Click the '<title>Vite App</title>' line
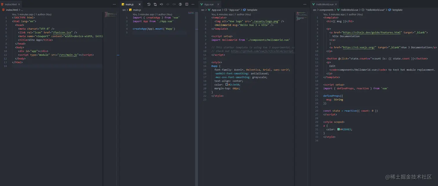The height and width of the screenshot is (186, 438). click(x=35, y=40)
